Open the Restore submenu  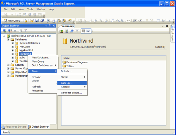click(x=72, y=87)
